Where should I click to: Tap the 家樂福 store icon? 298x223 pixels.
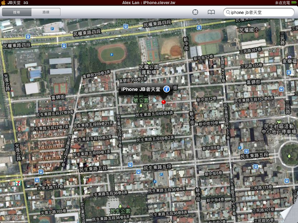289,56
